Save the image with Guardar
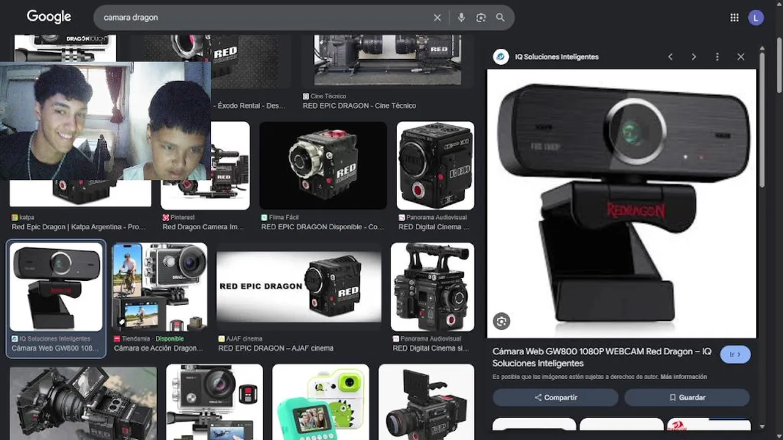 687,397
